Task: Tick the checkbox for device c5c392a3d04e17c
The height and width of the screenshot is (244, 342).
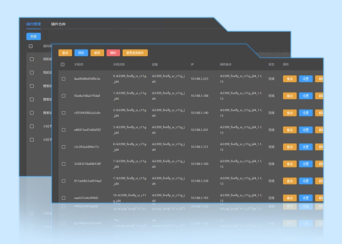Action: (63, 147)
